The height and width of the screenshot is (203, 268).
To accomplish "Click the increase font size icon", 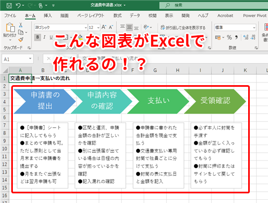I will click(x=103, y=27).
